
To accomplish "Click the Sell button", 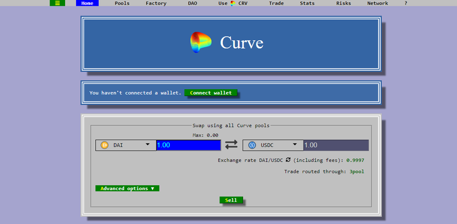I will pos(231,200).
